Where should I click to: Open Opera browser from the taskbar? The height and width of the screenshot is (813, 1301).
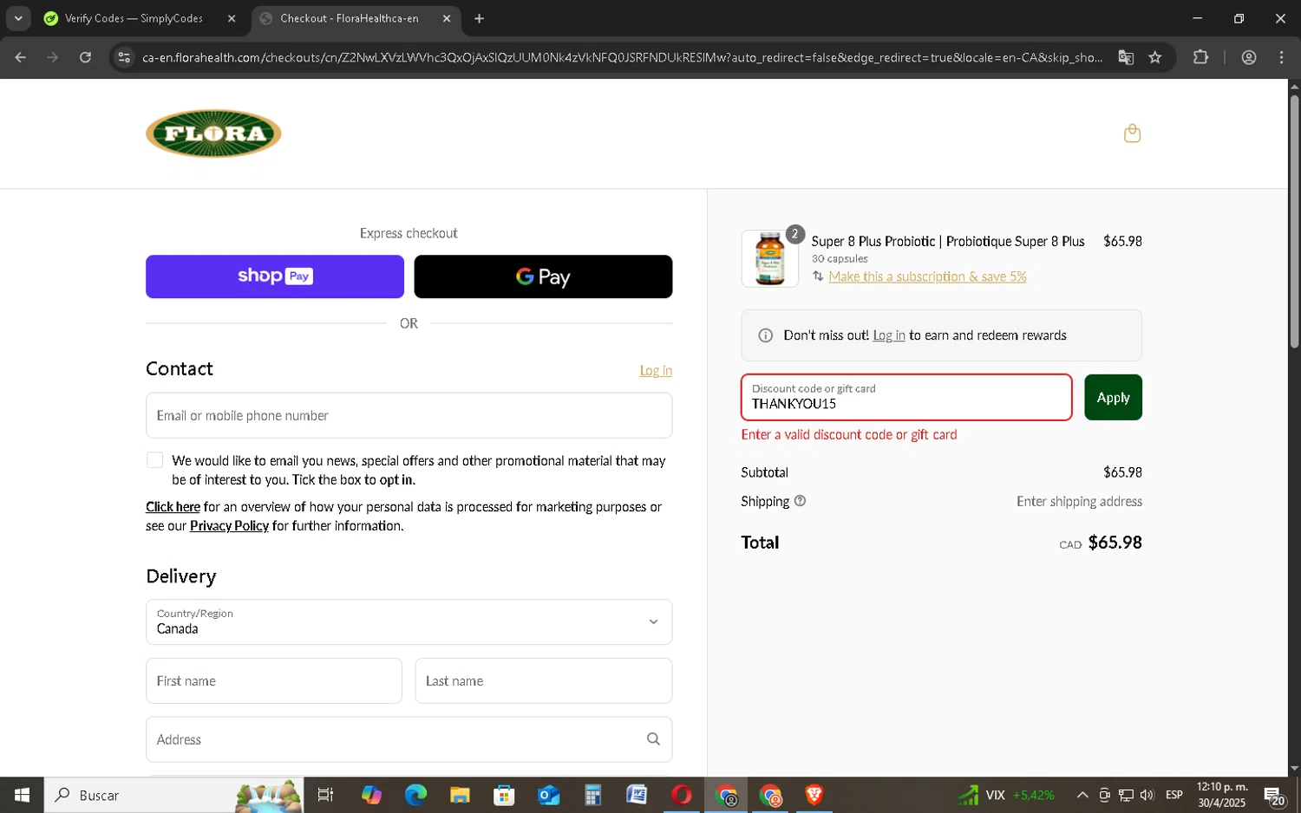tap(681, 795)
